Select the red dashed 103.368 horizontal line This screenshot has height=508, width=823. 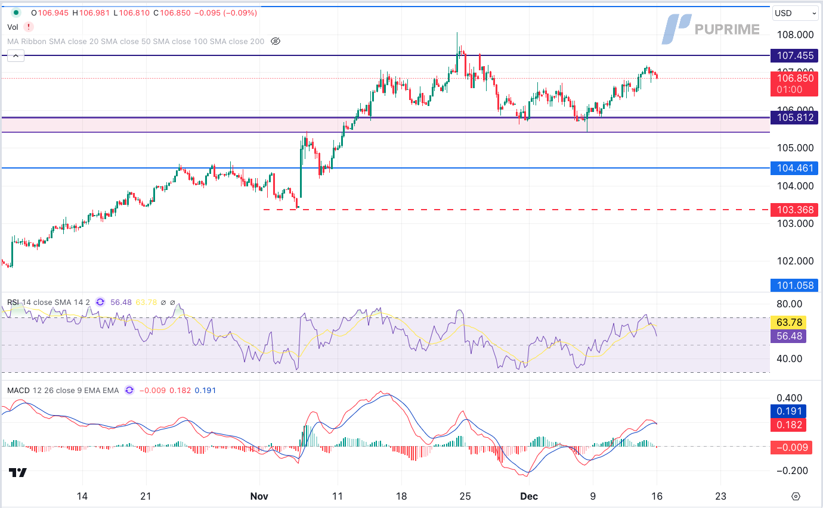pyautogui.click(x=516, y=210)
